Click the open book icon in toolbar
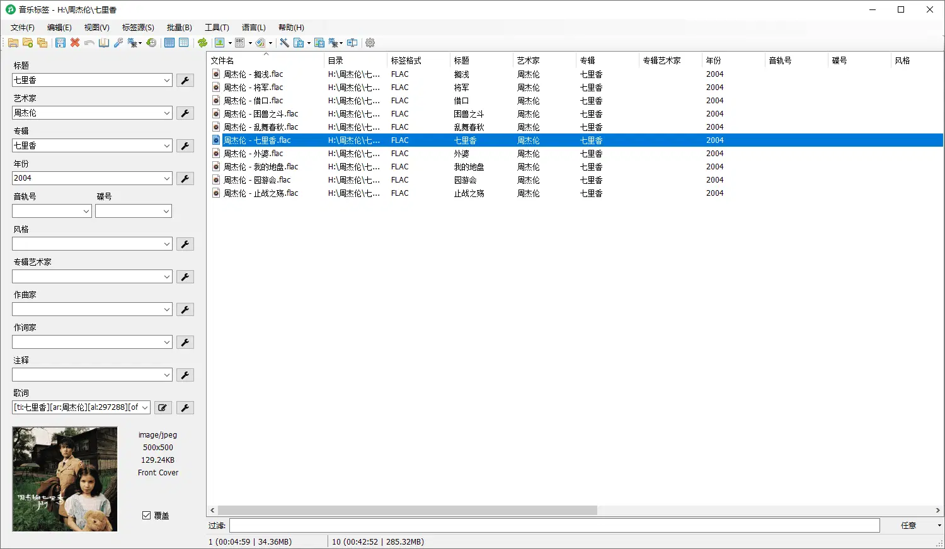The width and height of the screenshot is (945, 549). click(x=104, y=43)
